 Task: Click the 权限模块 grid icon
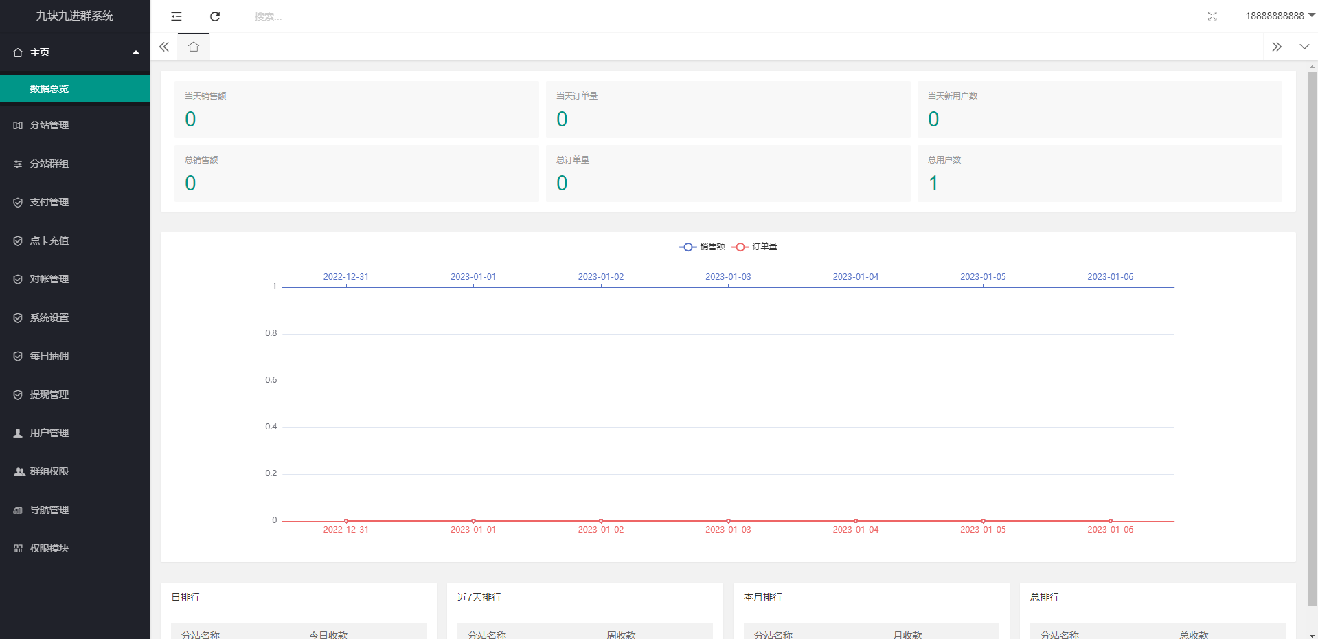pos(18,548)
